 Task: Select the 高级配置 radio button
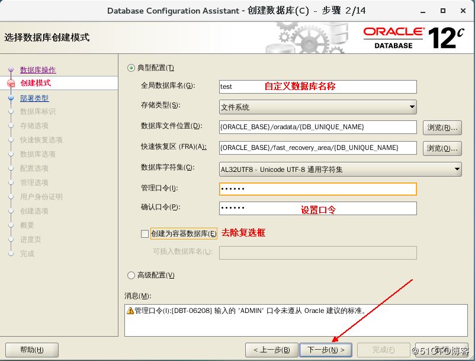pyautogui.click(x=131, y=275)
